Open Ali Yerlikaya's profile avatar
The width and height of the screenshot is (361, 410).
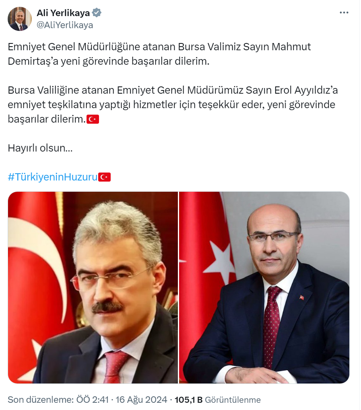coord(20,19)
